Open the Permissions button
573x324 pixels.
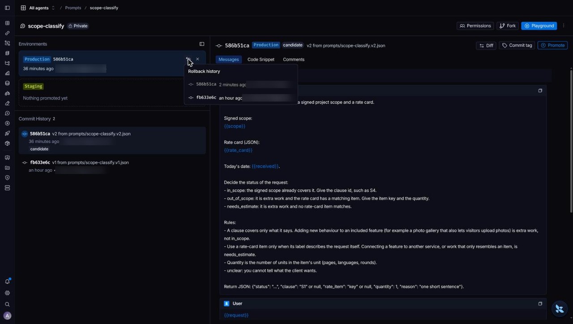pos(475,26)
